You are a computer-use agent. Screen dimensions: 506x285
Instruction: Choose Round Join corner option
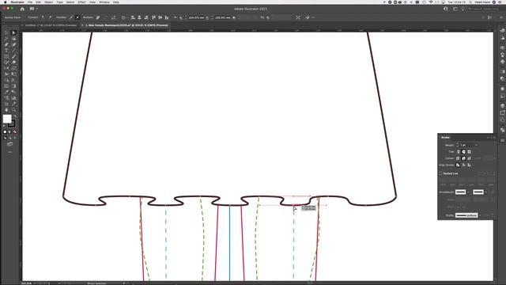coord(464,158)
